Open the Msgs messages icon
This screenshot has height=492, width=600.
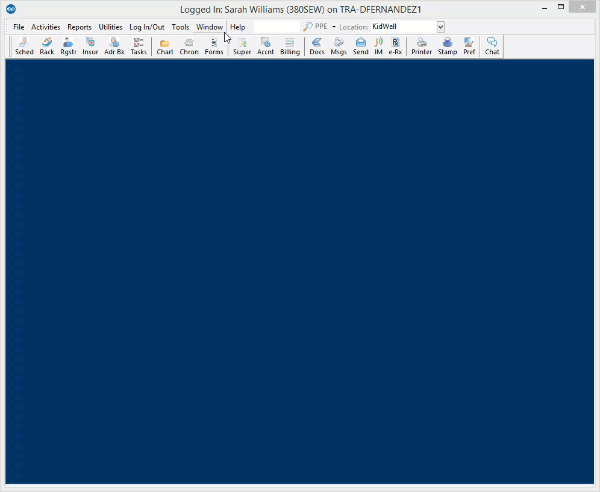point(339,46)
